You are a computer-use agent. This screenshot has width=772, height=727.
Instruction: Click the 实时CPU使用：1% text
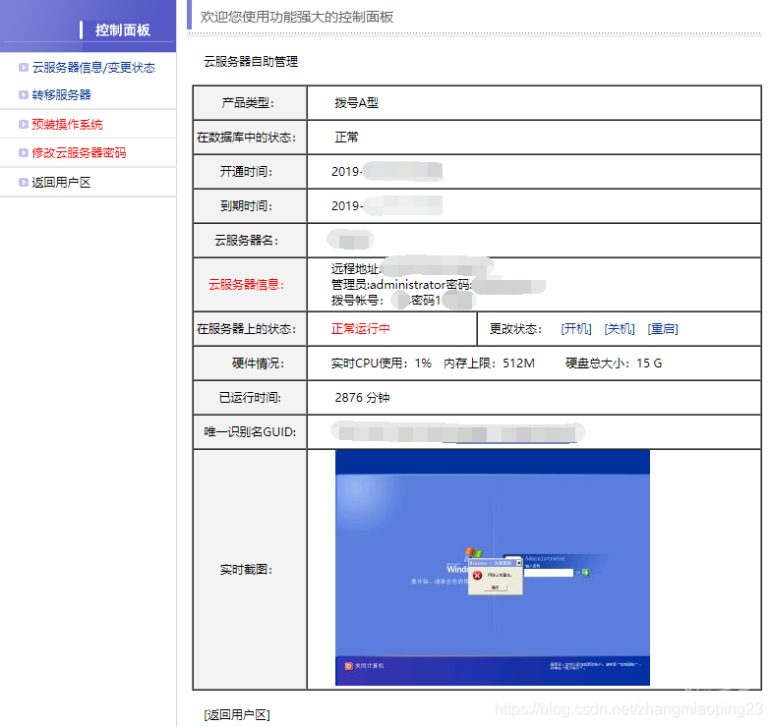pyautogui.click(x=382, y=363)
